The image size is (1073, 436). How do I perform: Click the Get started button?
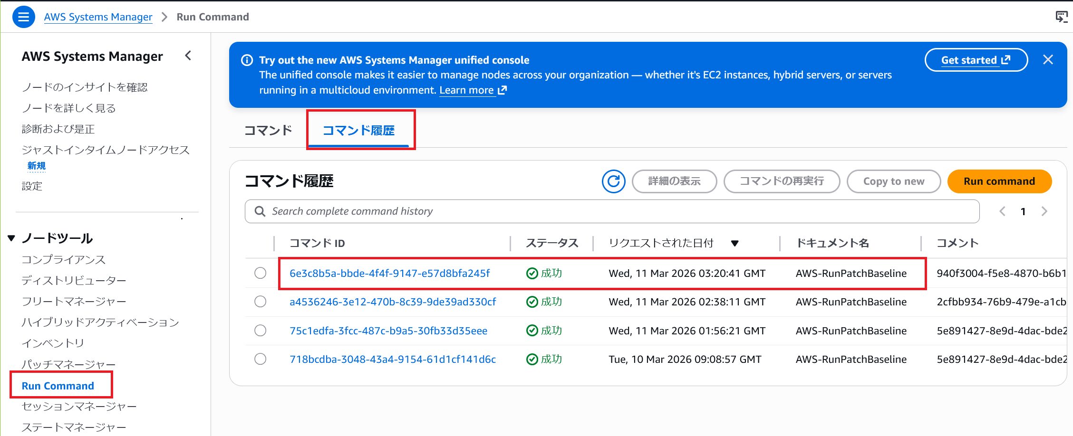[x=976, y=60]
